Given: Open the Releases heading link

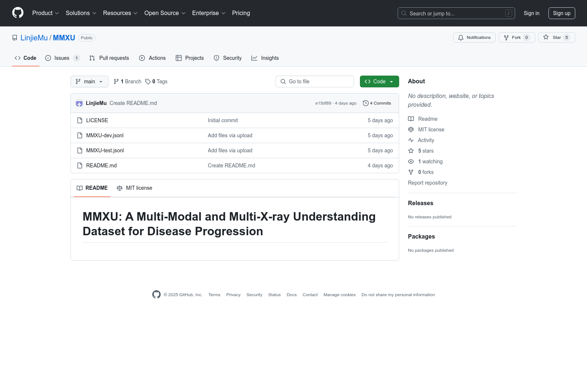Looking at the screenshot, I should pos(420,203).
